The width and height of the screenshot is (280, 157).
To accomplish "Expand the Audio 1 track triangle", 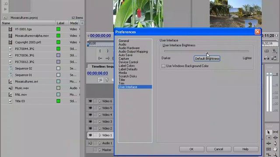I will point(100,143).
